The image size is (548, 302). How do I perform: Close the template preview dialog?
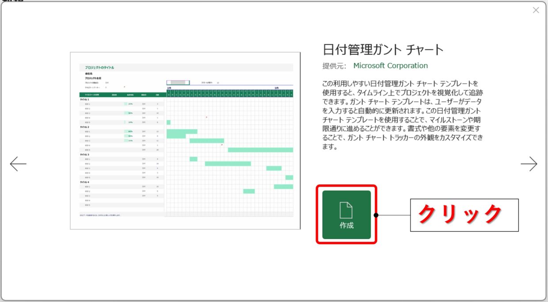(536, 10)
